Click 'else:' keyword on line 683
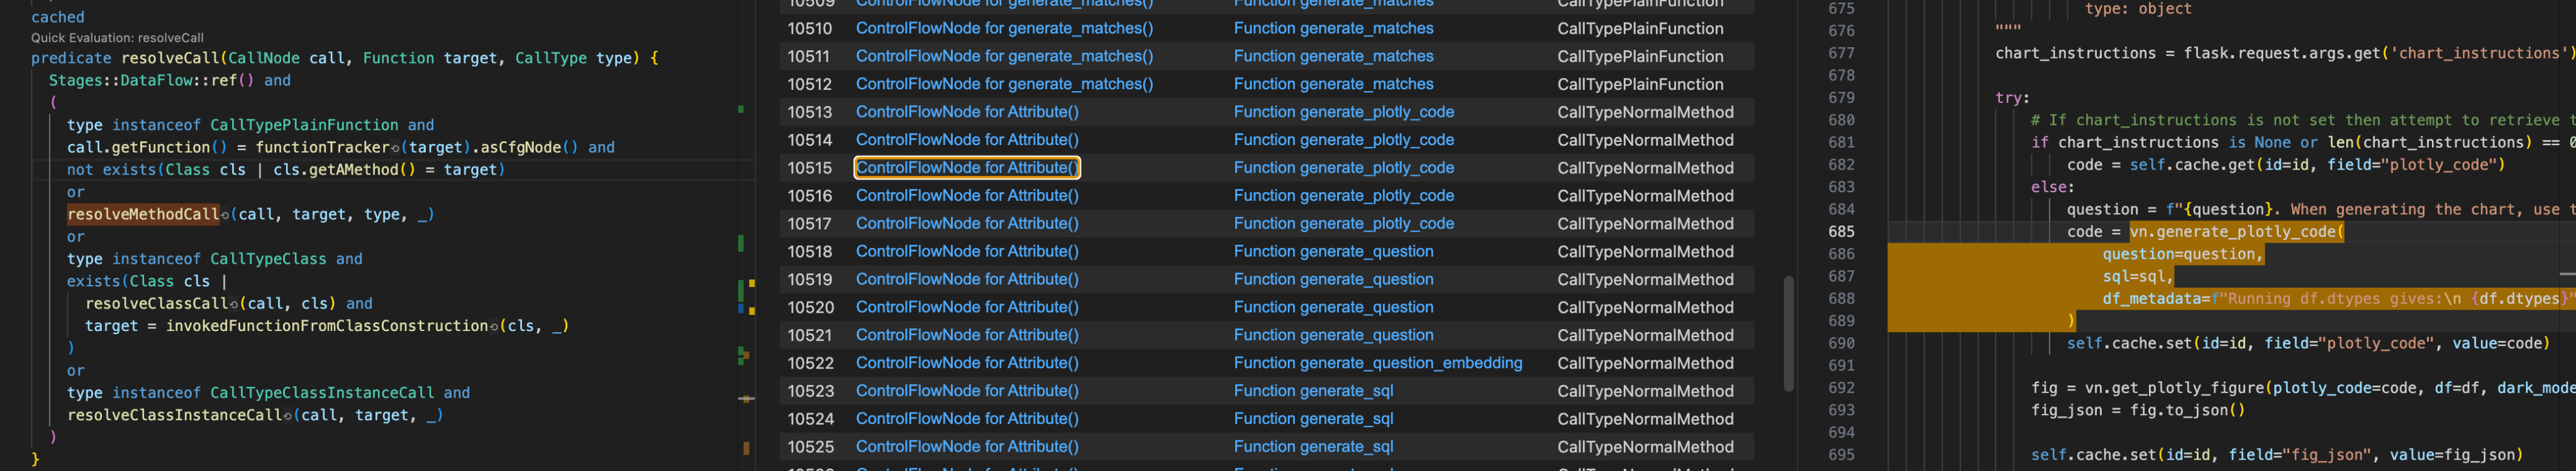 pos(2053,187)
